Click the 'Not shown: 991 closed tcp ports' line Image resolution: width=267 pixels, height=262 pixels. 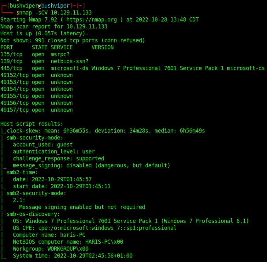click(72, 40)
